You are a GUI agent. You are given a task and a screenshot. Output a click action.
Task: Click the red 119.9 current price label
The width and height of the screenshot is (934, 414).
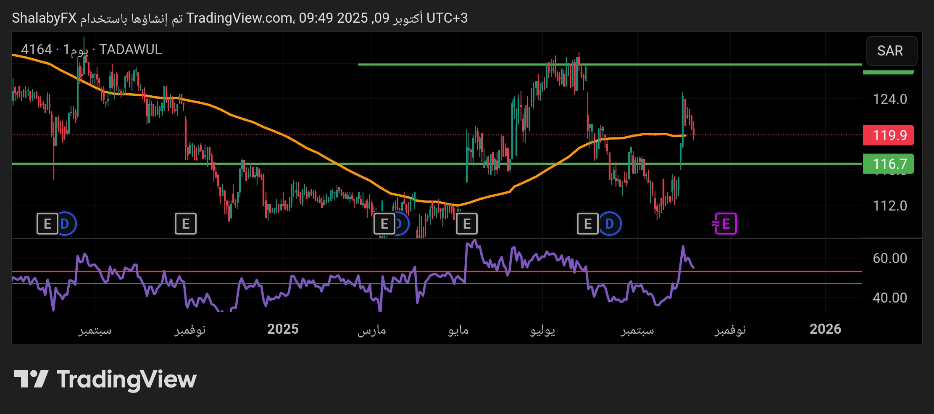pos(888,135)
